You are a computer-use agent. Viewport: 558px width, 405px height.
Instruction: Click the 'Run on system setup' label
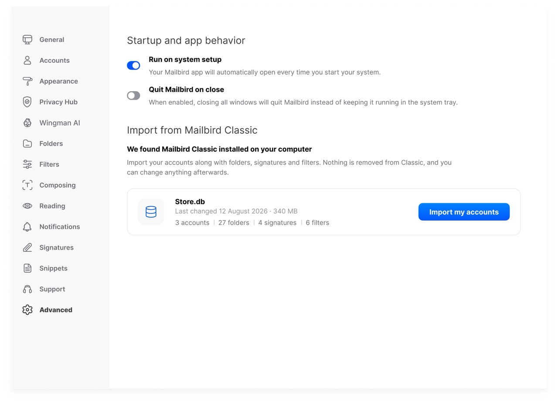click(185, 60)
